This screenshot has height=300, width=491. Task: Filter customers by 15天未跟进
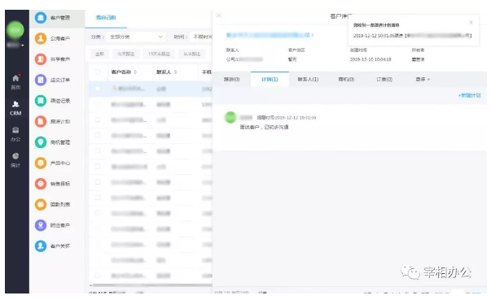(x=159, y=54)
